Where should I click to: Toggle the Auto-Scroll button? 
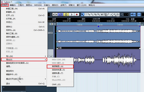click(x=132, y=15)
